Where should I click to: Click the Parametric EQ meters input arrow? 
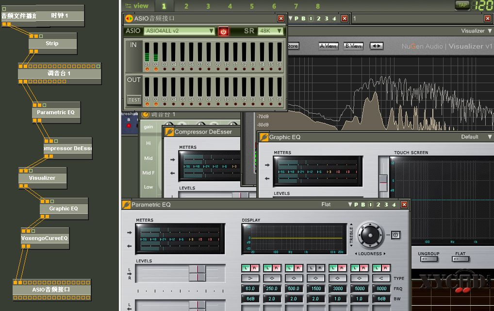click(130, 233)
